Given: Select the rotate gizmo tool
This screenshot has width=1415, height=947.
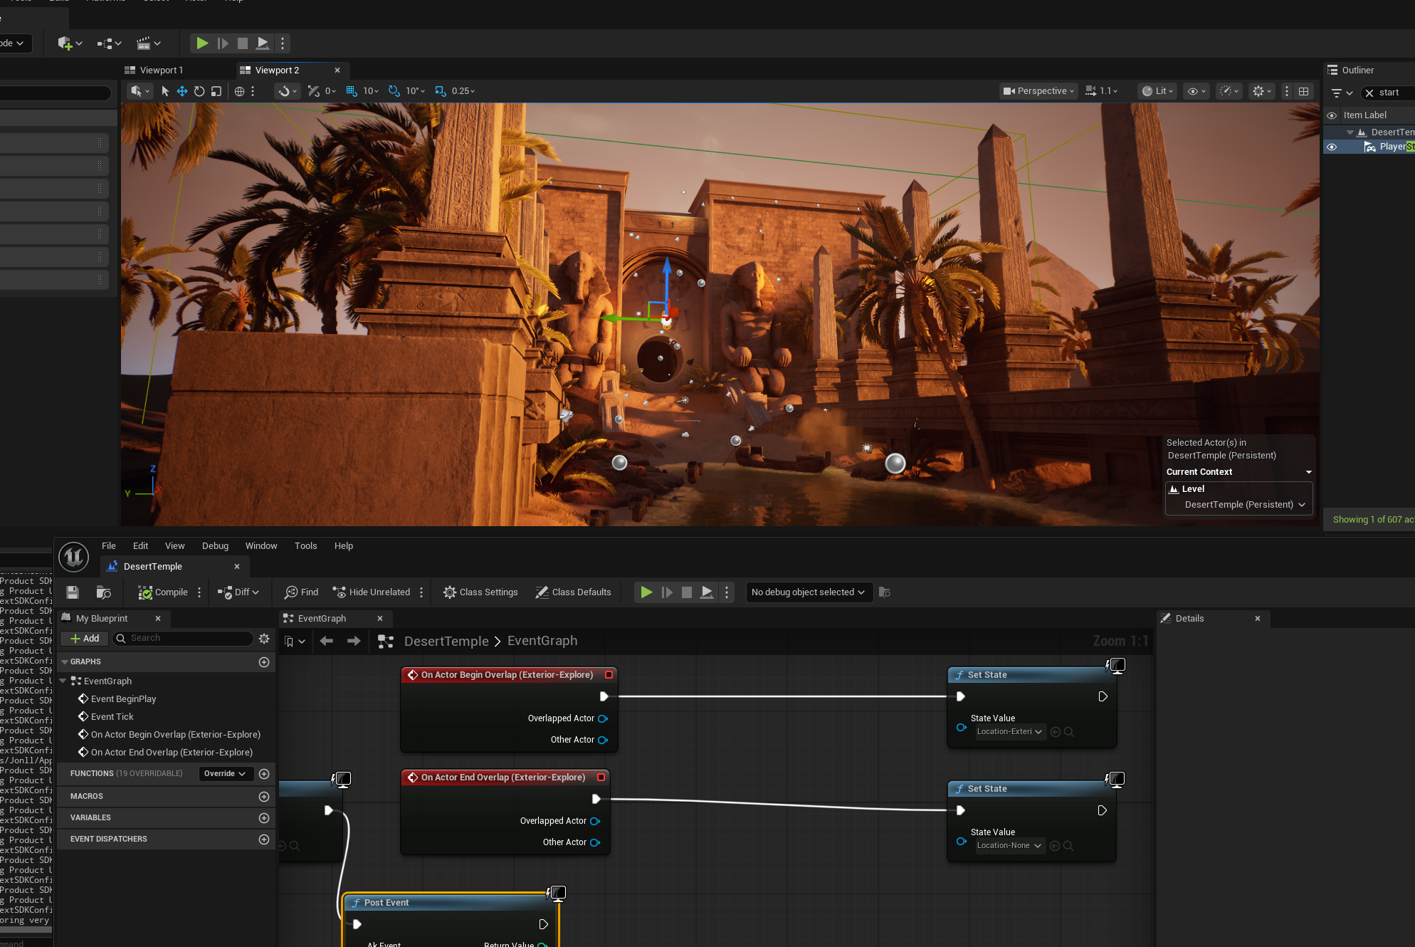Looking at the screenshot, I should (199, 91).
